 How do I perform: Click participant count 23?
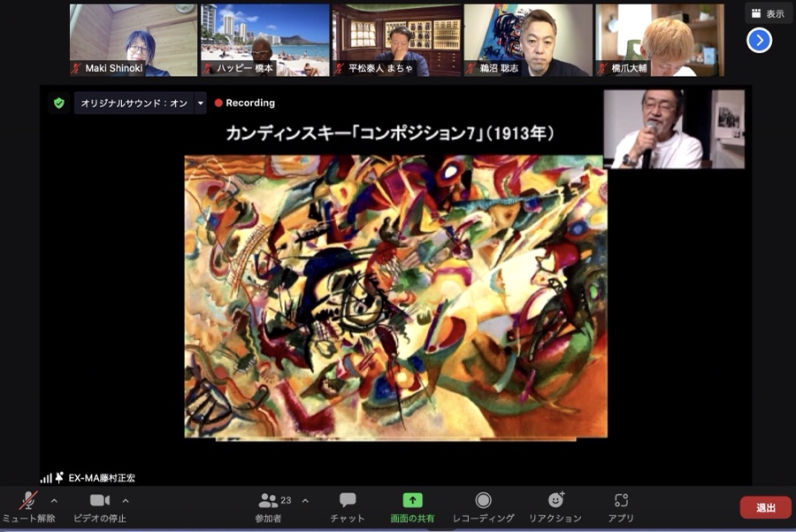pos(286,500)
